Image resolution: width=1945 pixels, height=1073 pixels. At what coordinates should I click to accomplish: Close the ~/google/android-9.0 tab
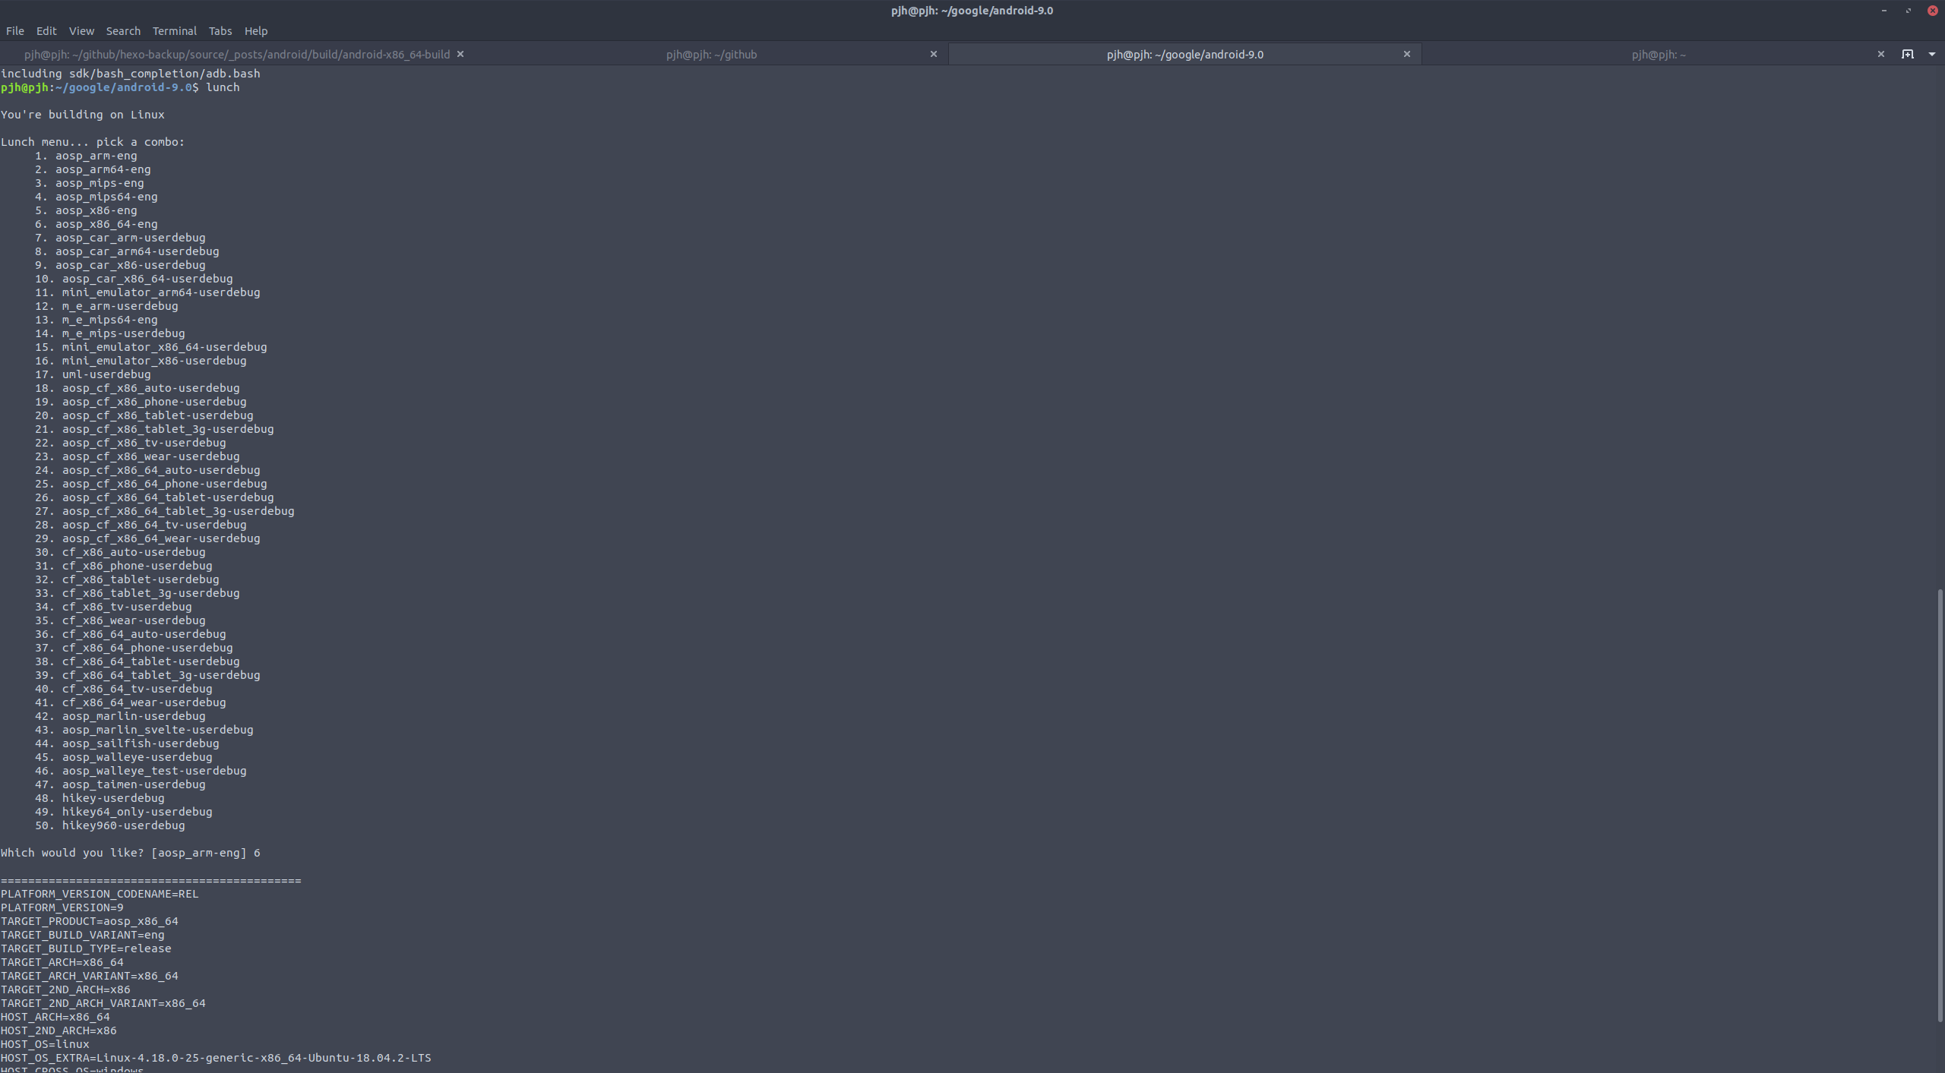[1406, 54]
